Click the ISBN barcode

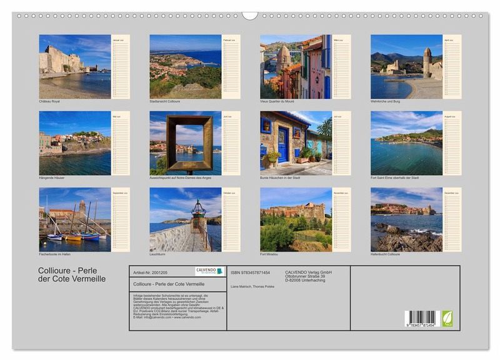pos(422,318)
